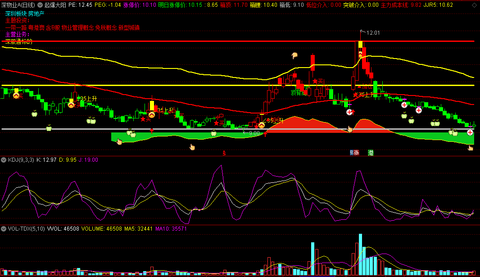480x277 pixels.
Task: Click the hand icon between the green band and S marker
Action: point(192,147)
